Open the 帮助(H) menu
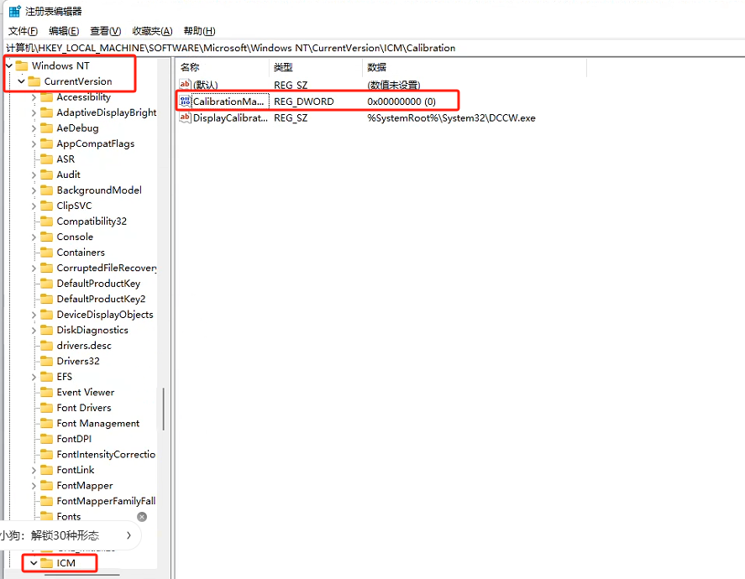The height and width of the screenshot is (579, 745). (x=200, y=31)
